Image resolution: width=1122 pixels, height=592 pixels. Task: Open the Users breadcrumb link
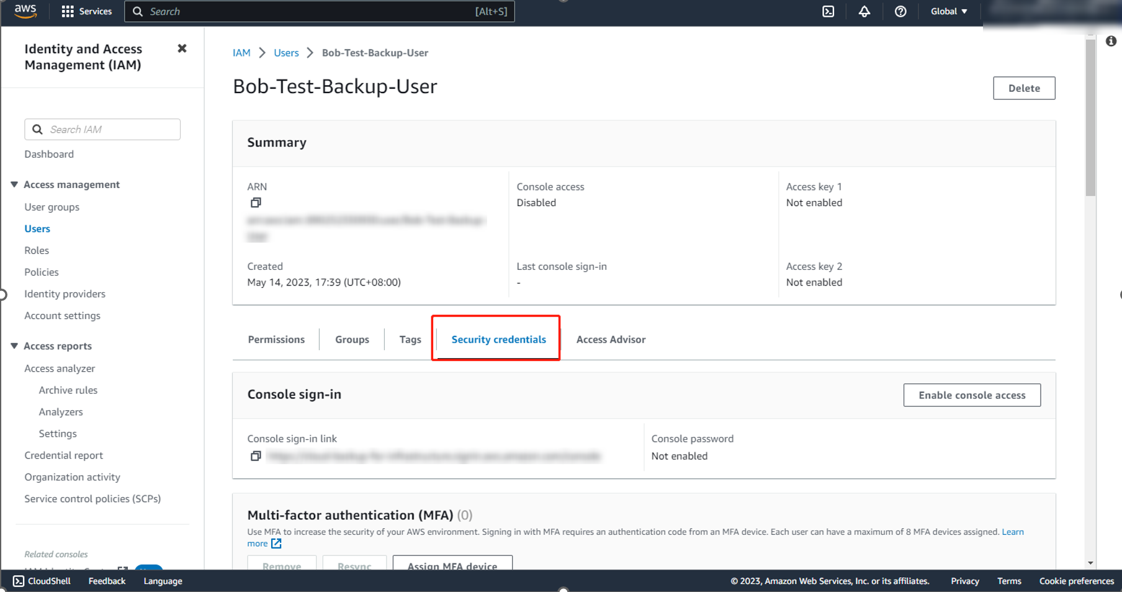click(286, 53)
